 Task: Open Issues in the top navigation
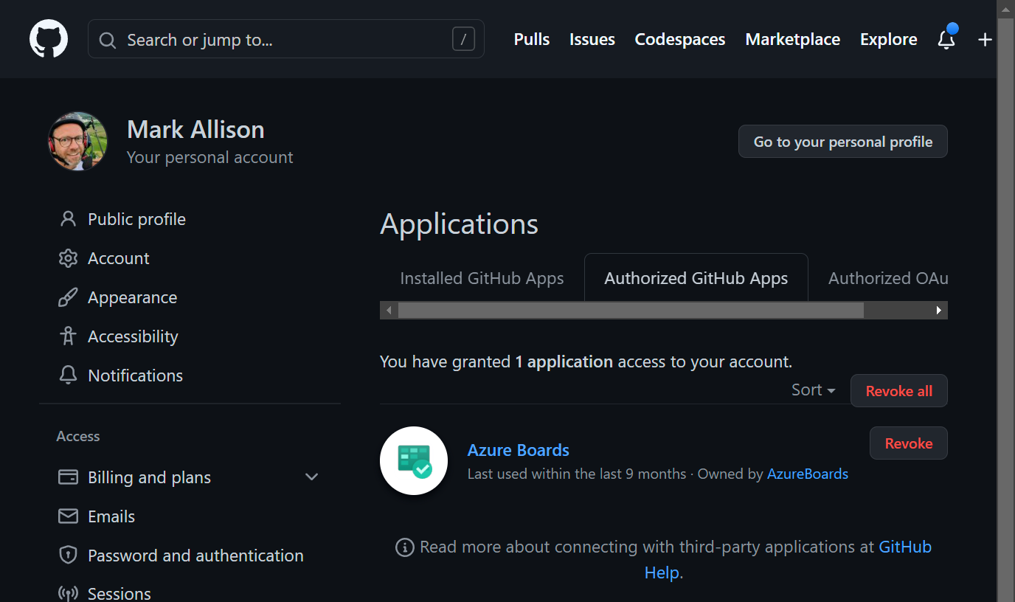(x=592, y=40)
